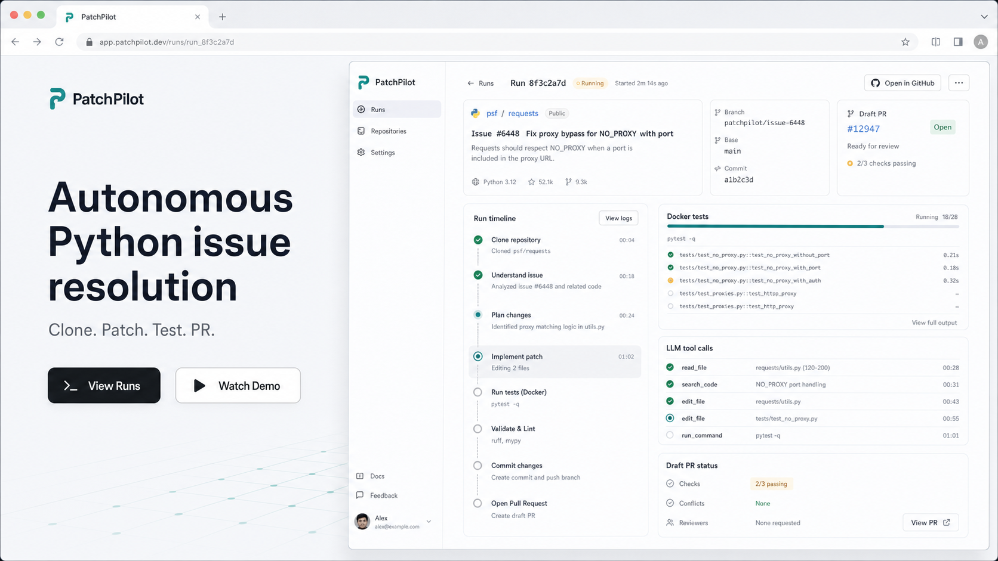The image size is (998, 561).
Task: Click the check icon for requests/utils.py edit_file
Action: (x=670, y=401)
